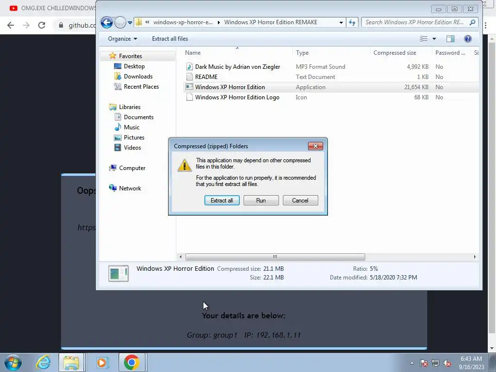Open the recent locations dropdown arrow
496x372 pixels.
coord(130,23)
